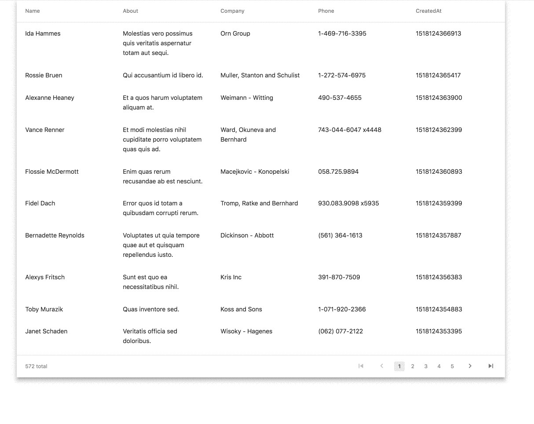The image size is (534, 424).
Task: Select page 1 in pagination
Action: coord(399,366)
